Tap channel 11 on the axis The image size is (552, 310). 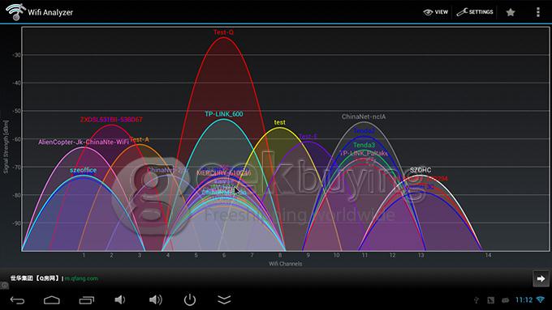tap(364, 255)
